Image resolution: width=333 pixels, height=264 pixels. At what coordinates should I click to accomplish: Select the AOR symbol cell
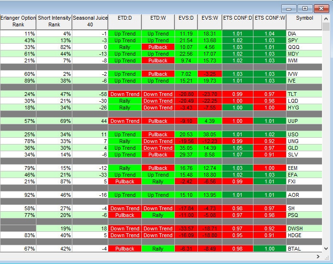coord(304,195)
